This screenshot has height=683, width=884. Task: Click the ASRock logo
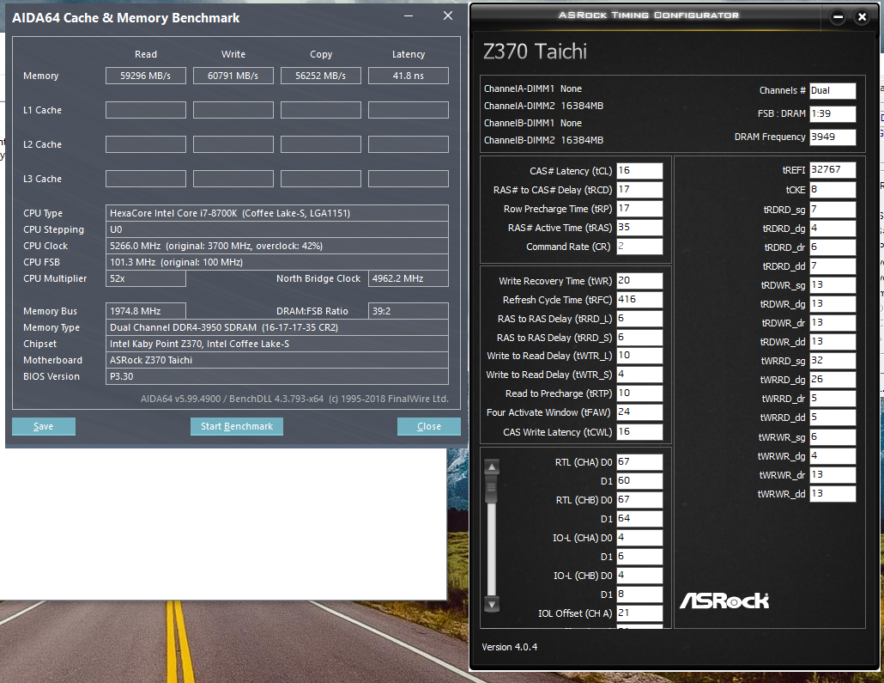point(724,601)
